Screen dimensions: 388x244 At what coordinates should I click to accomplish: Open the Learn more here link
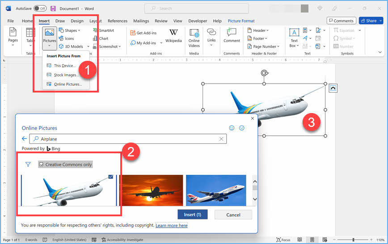click(172, 226)
